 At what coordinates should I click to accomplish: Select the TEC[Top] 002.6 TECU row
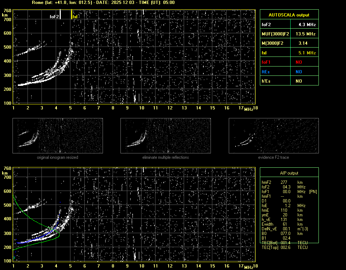[285, 247]
